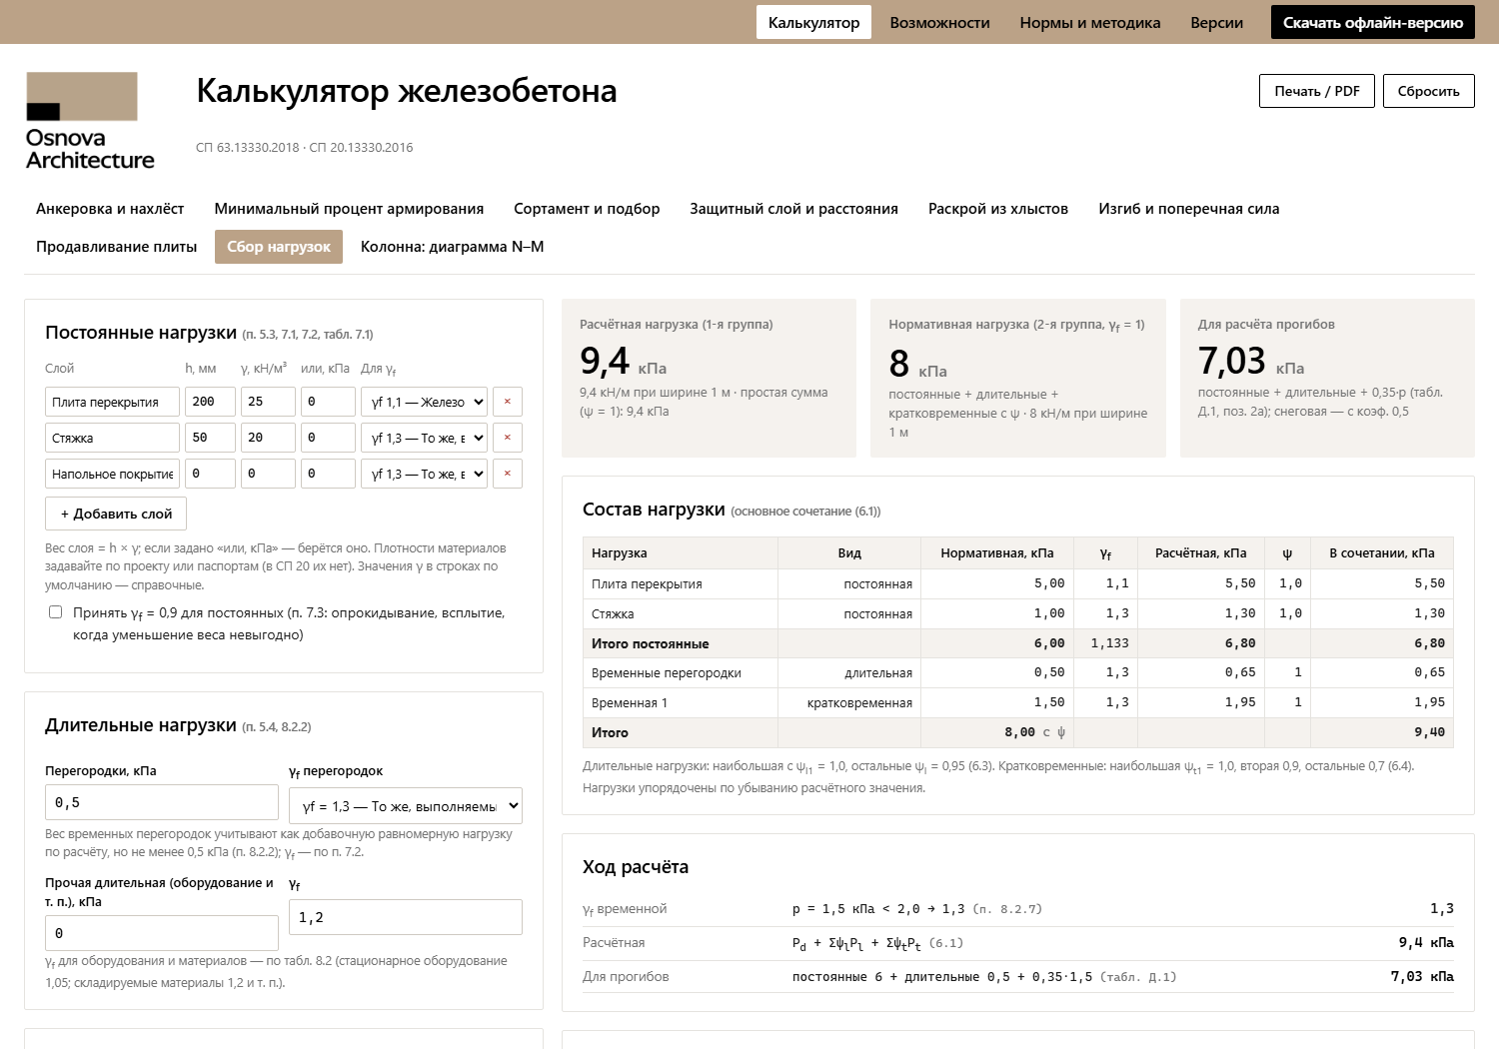Click the 7,03 кПа deflection value
Image resolution: width=1499 pixels, height=1049 pixels.
click(x=1251, y=361)
